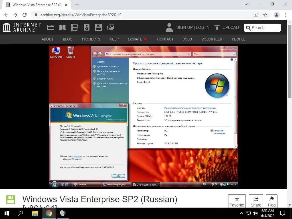Click the title Windows Vista Enterprise SP2 (Russian)

[100, 199]
